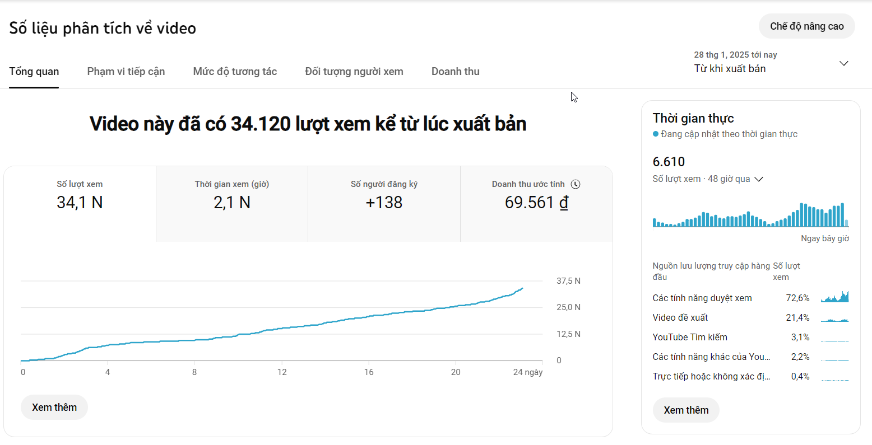Switch to the Phạm vi tiếp cận tab
This screenshot has width=872, height=445.
(126, 72)
